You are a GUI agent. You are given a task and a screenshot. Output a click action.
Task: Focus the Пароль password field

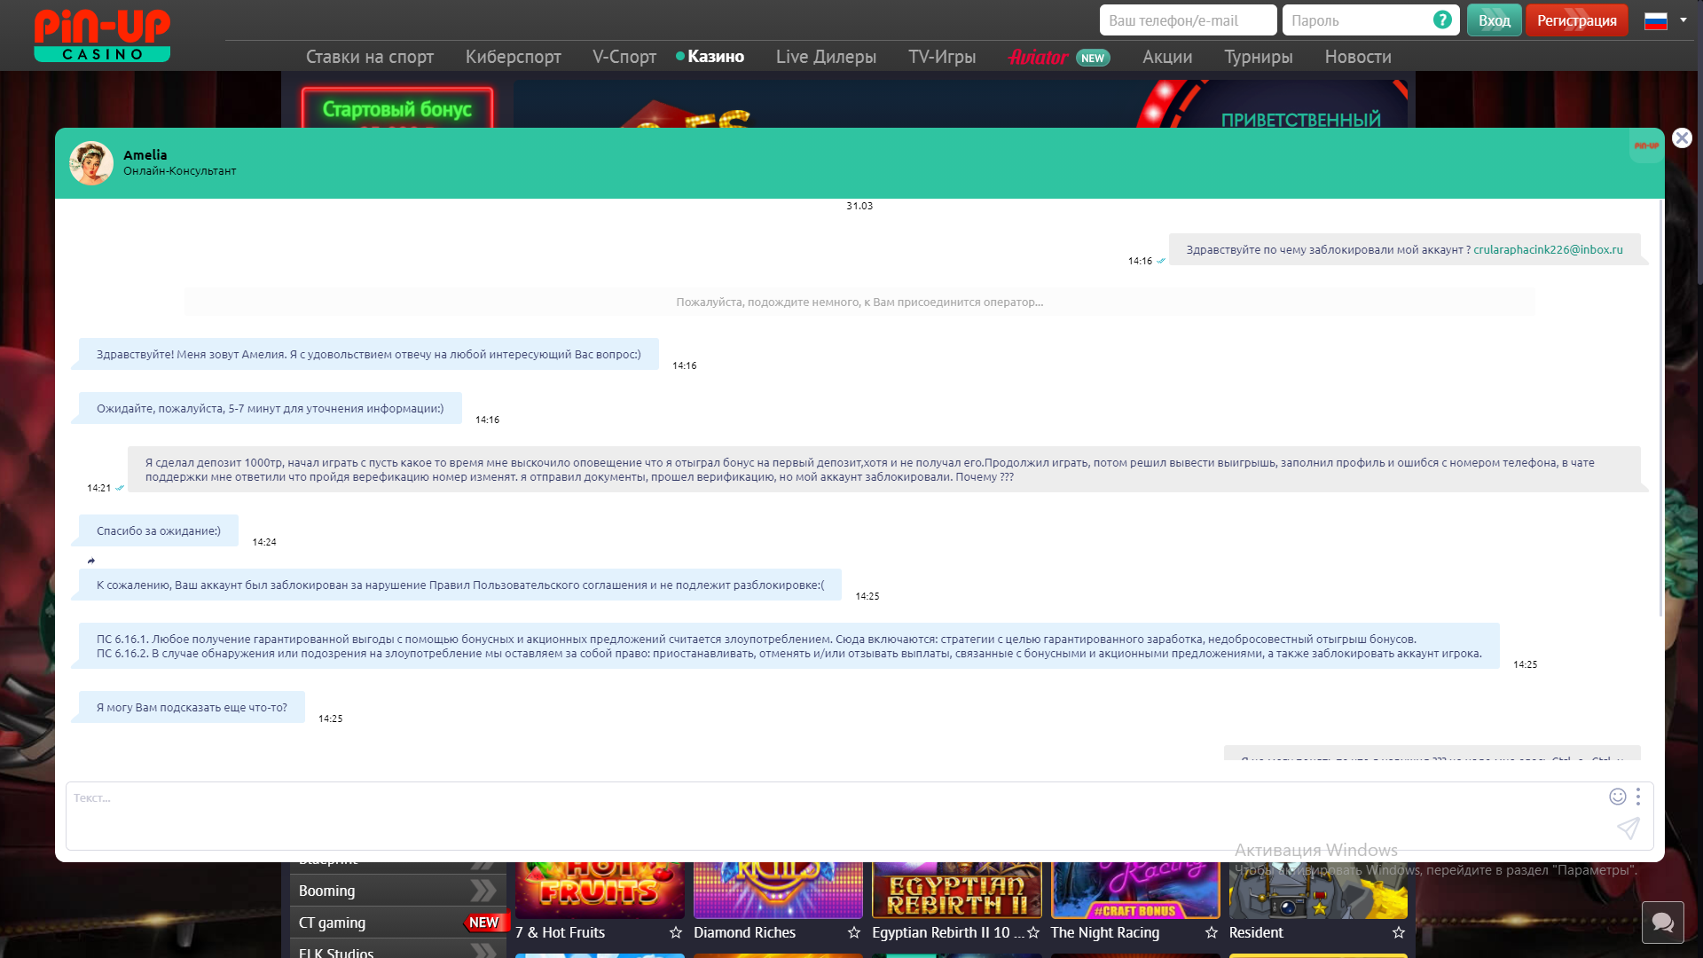click(1369, 20)
